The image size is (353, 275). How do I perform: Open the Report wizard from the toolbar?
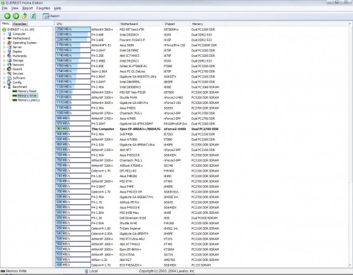coord(51,16)
